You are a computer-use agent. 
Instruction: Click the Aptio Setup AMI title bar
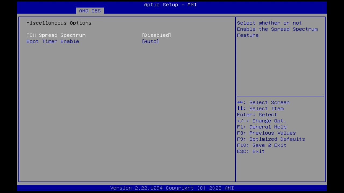(170, 5)
